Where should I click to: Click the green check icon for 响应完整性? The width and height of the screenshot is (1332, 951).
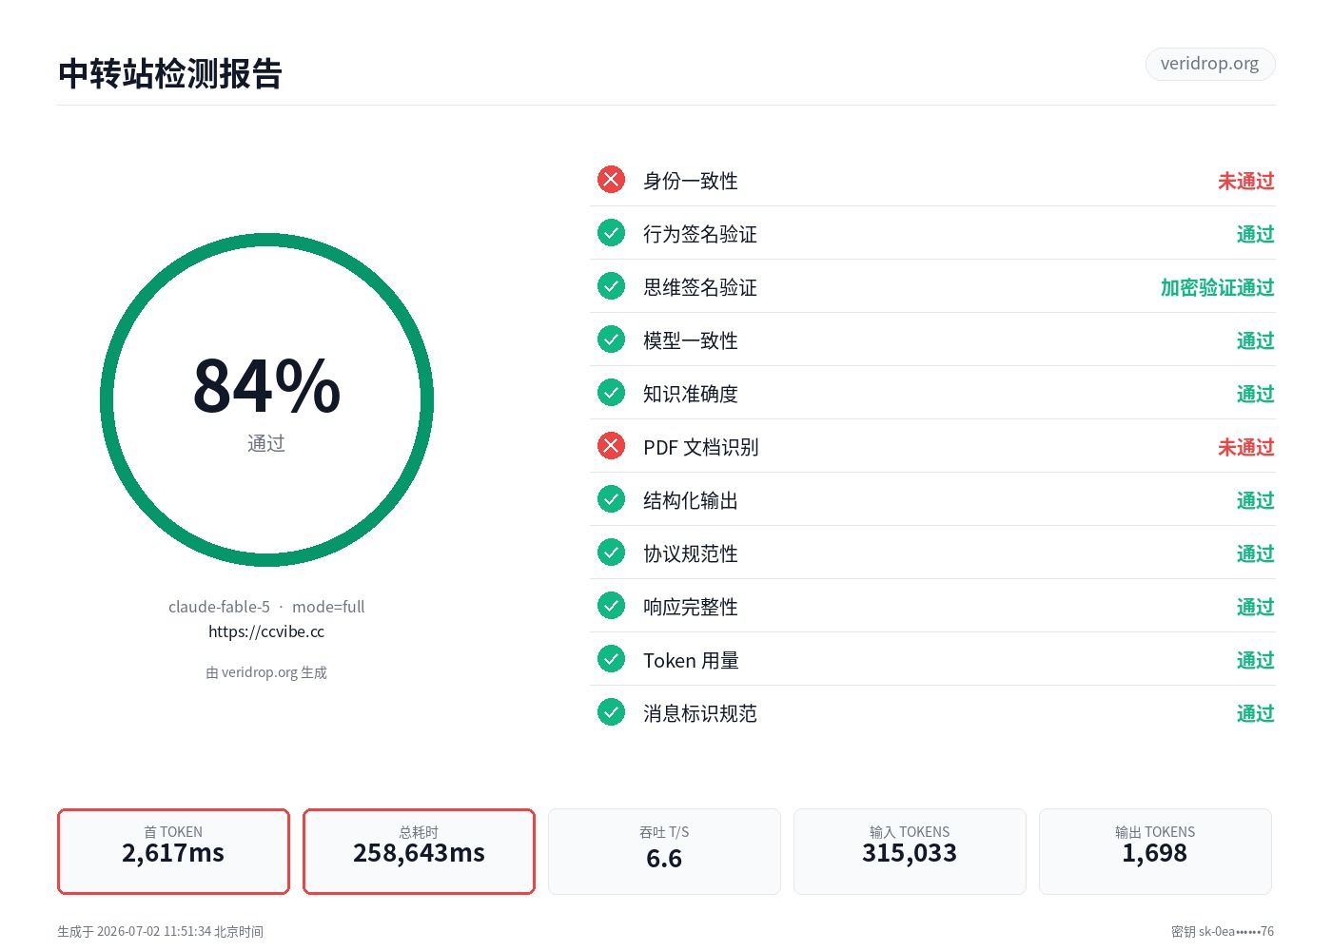(x=611, y=606)
